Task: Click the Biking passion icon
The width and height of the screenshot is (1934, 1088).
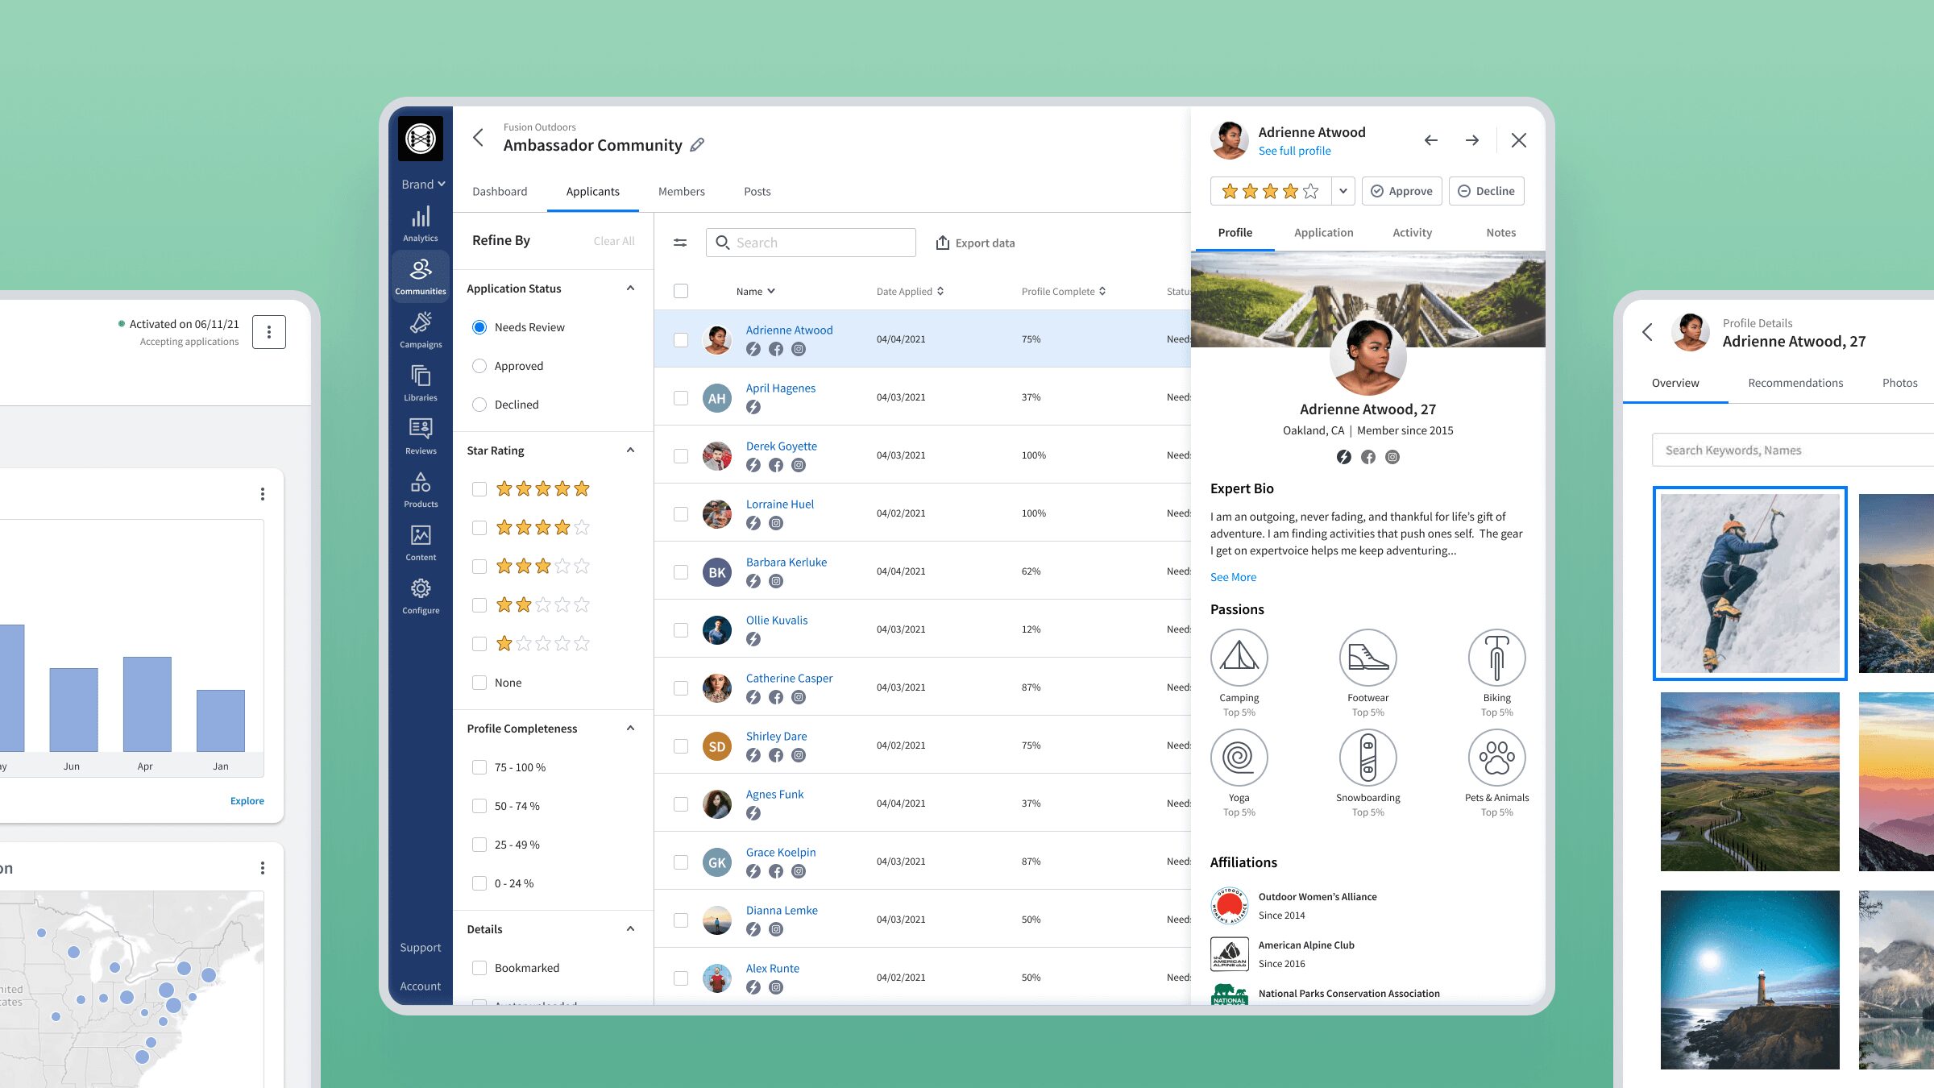Action: [1497, 658]
